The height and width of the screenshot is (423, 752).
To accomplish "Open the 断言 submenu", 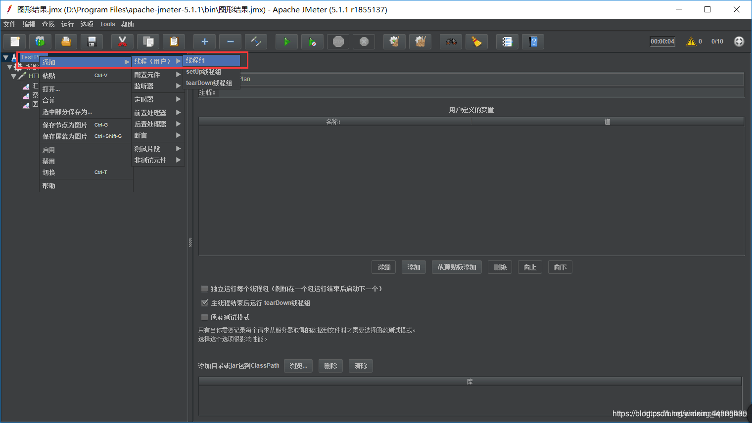I will click(158, 135).
